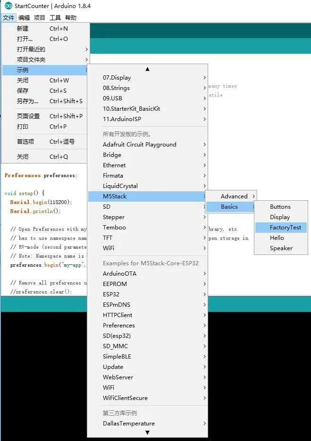
Task: Open TFT examples submenu
Action: [x=147, y=237]
